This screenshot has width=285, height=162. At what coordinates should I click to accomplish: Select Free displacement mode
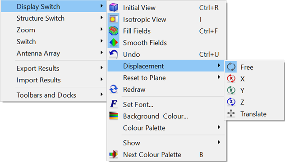[254, 67]
